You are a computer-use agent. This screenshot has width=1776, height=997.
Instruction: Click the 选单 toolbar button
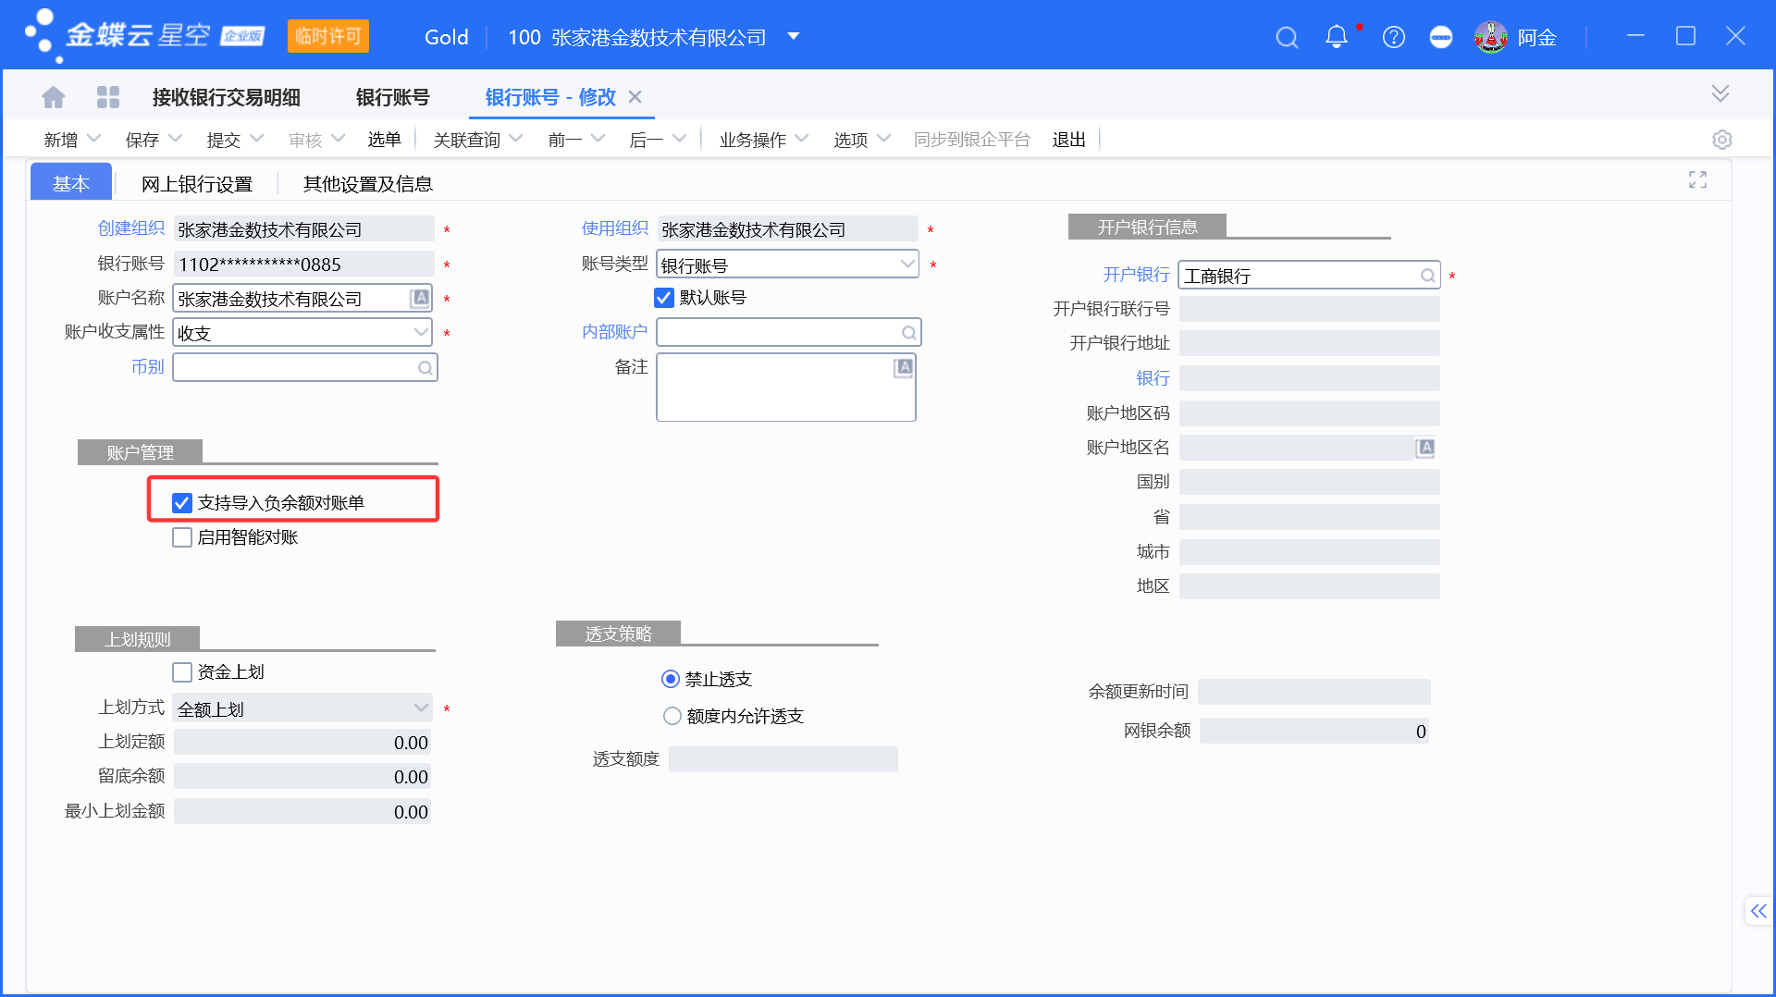pos(384,140)
